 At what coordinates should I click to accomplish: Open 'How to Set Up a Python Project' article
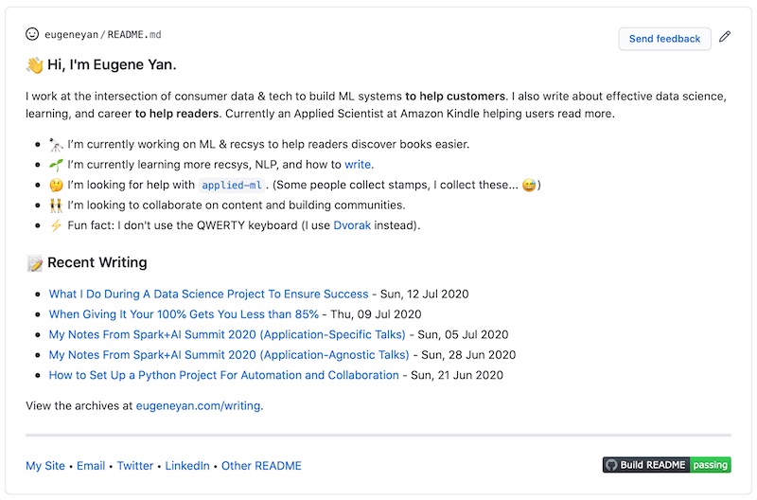[223, 375]
